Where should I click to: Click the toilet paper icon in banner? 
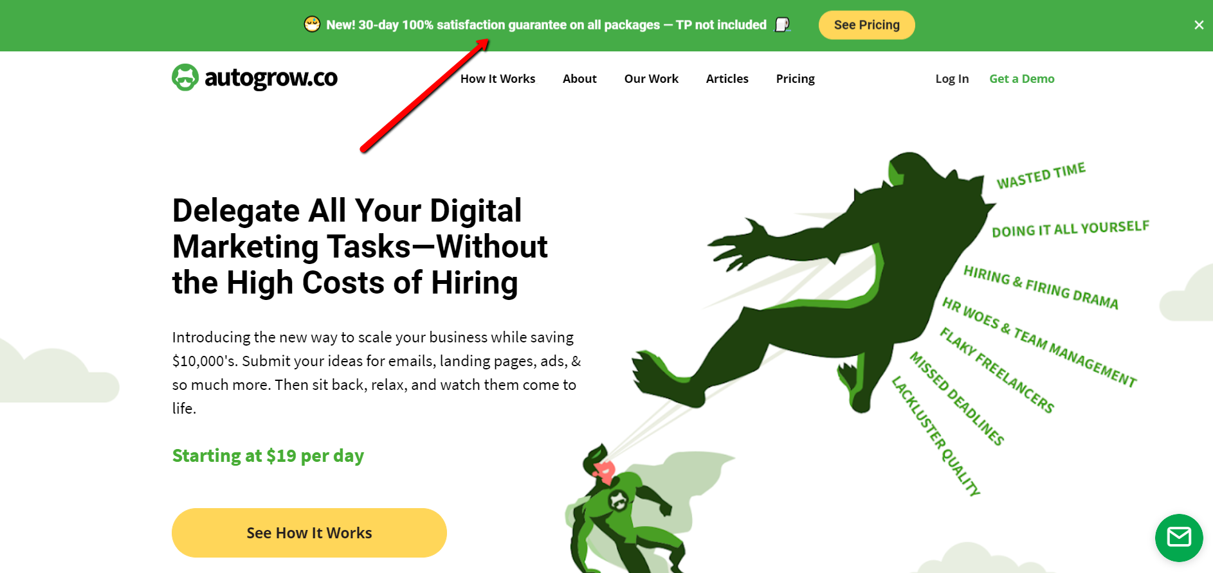(x=782, y=24)
